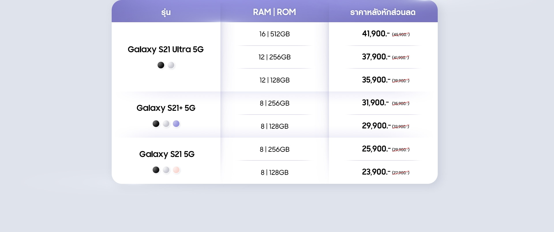This screenshot has height=232, width=554.
Task: Click the 31,900.- price for S21+ 256GB
Action: pyautogui.click(x=375, y=103)
